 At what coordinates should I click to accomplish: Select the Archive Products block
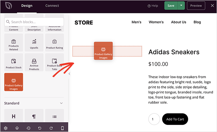[x=34, y=63]
